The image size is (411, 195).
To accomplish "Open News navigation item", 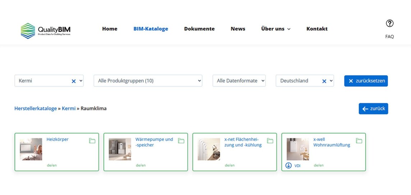I will (x=238, y=29).
